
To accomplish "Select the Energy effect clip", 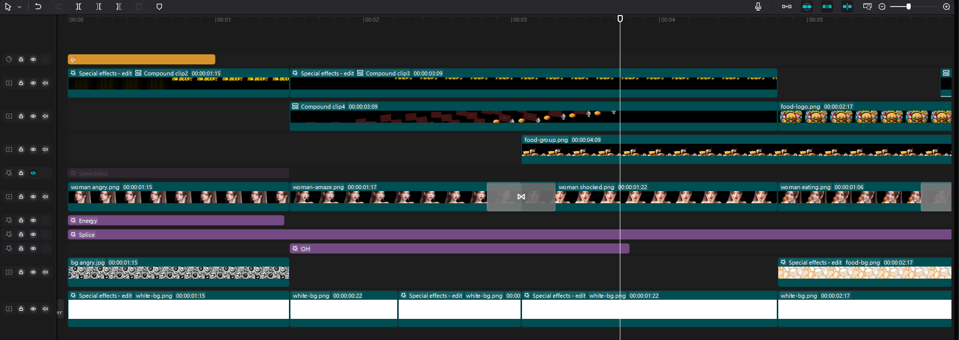I will 176,220.
